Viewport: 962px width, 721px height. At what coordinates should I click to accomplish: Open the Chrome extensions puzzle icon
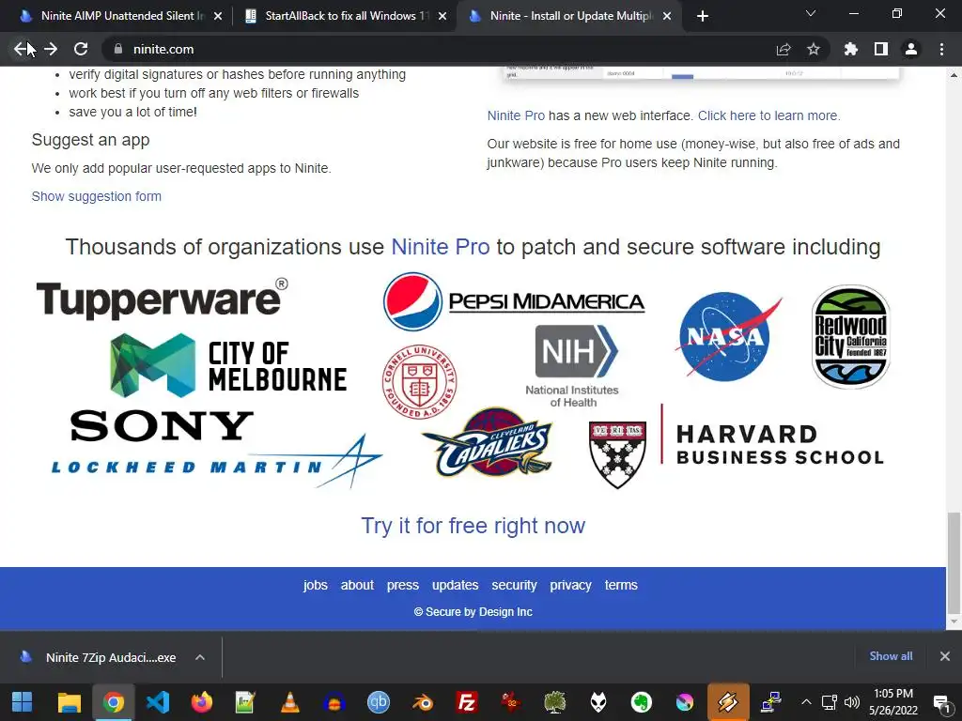pos(851,49)
